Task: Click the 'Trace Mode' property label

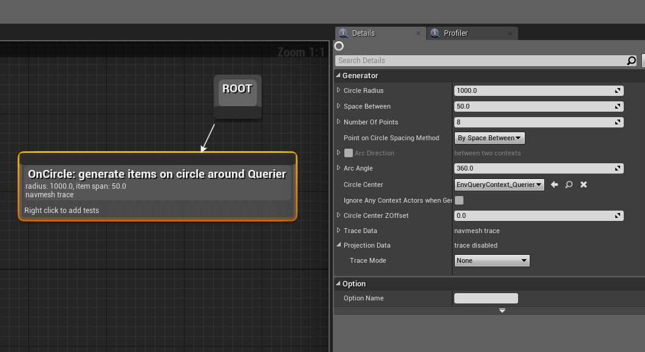Action: pos(368,260)
